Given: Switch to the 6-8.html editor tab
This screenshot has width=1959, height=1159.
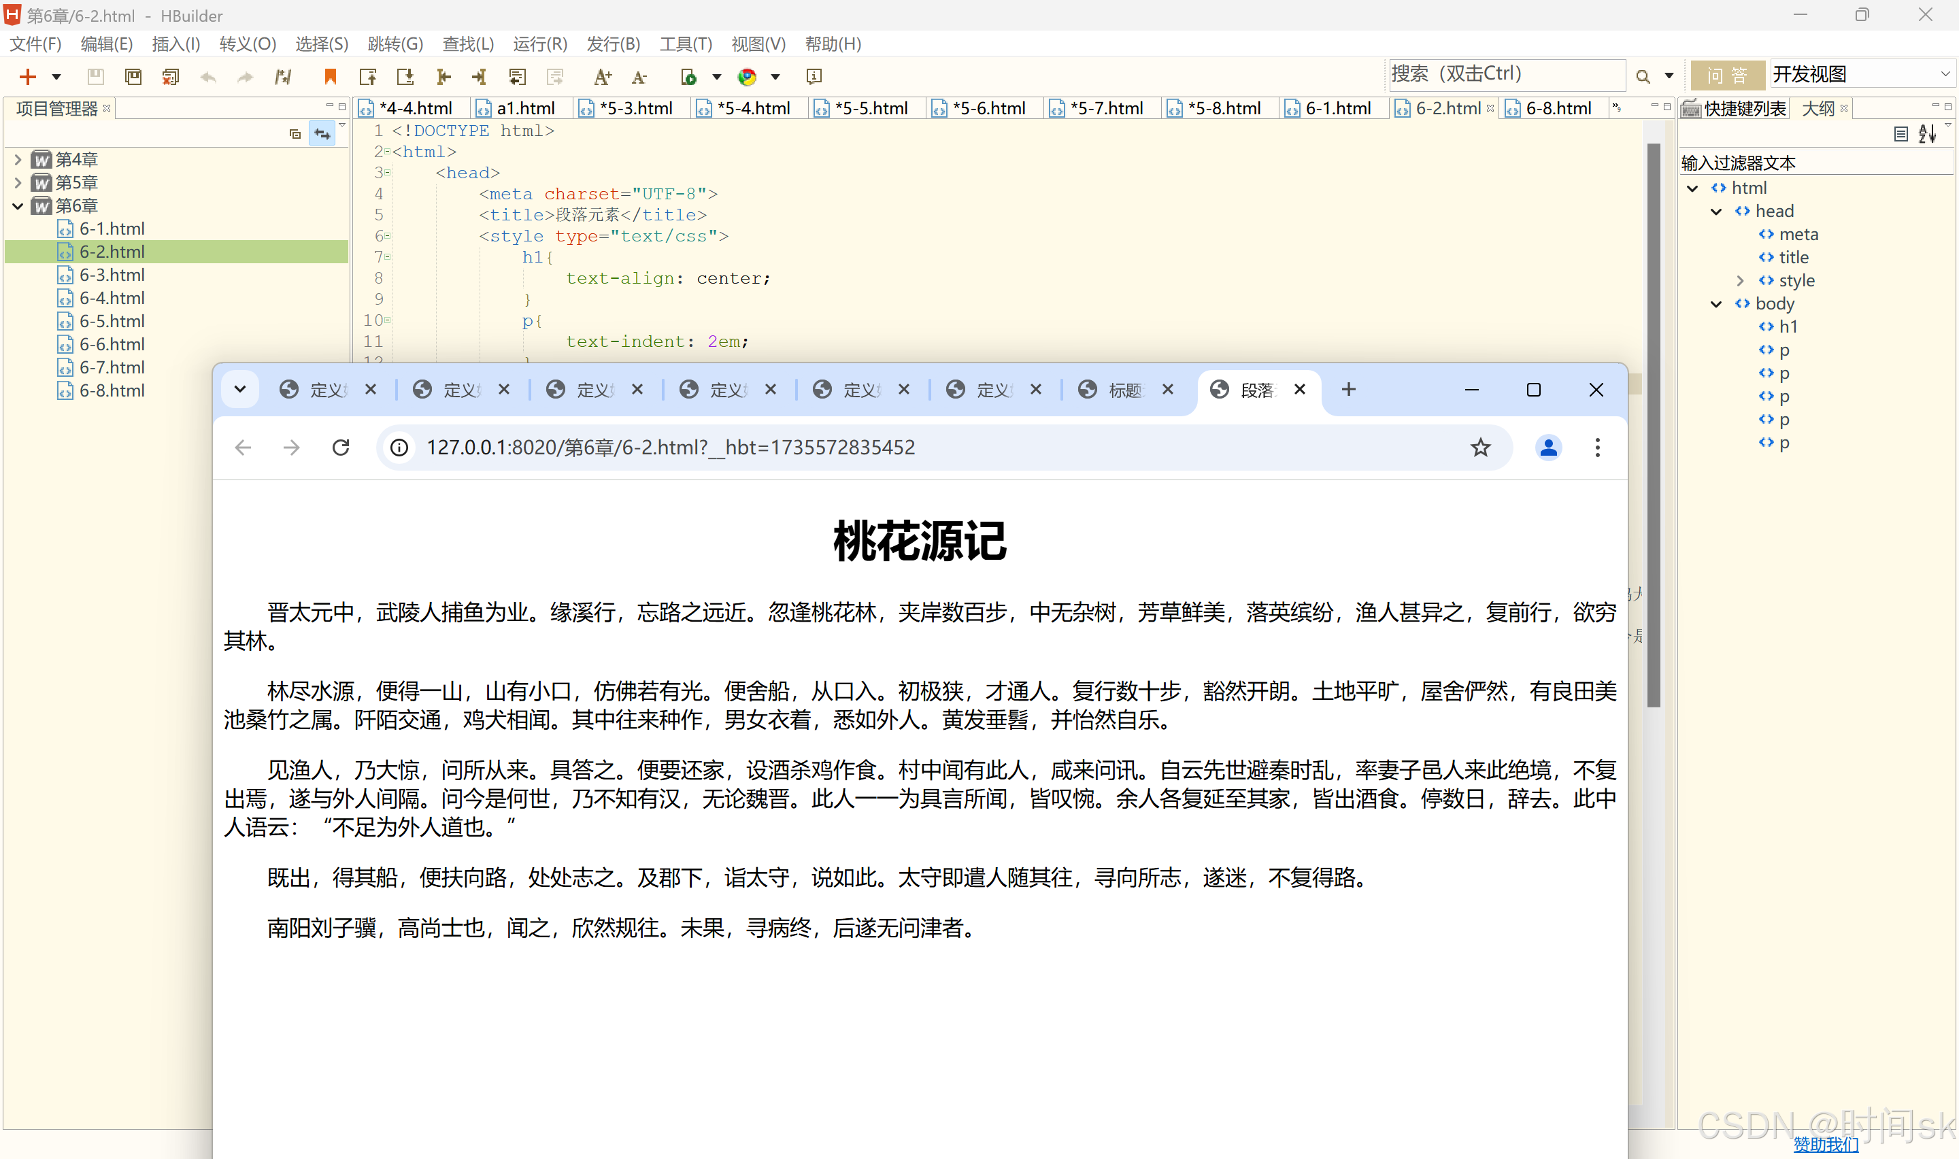Looking at the screenshot, I should point(1558,109).
